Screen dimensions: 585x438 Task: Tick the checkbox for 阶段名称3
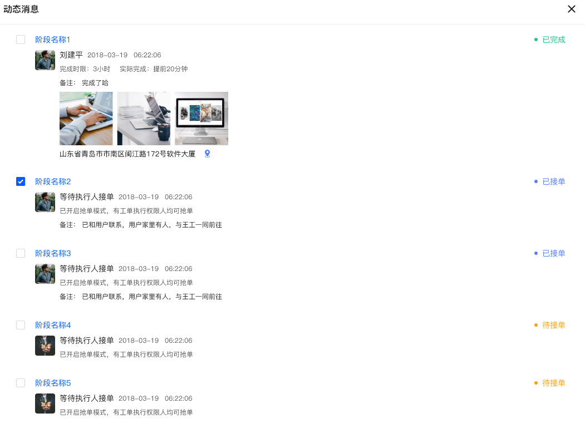tap(21, 253)
